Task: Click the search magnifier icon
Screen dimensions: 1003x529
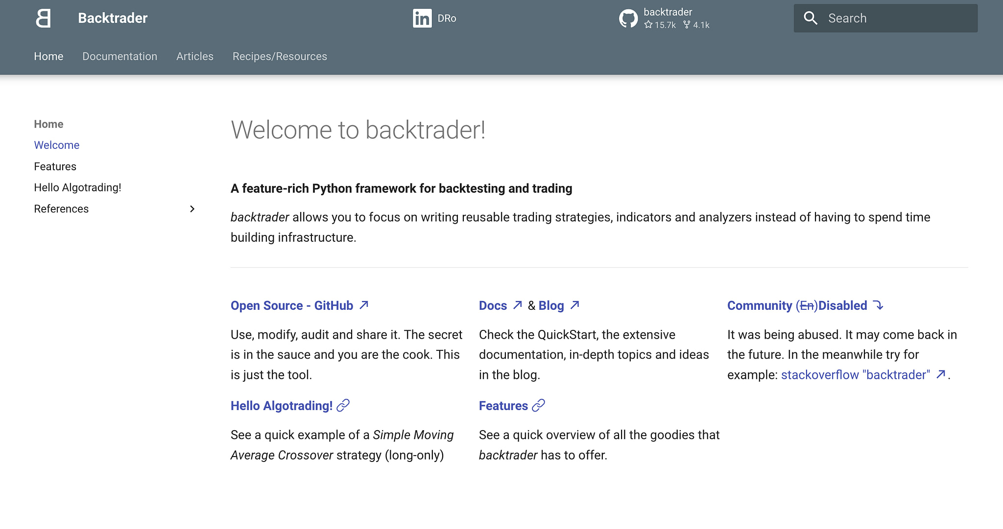Action: [811, 18]
